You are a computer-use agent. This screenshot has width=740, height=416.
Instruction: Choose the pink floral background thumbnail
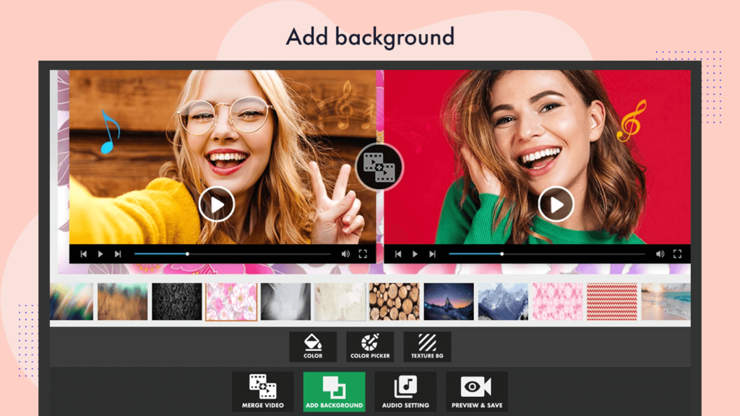coord(231,302)
